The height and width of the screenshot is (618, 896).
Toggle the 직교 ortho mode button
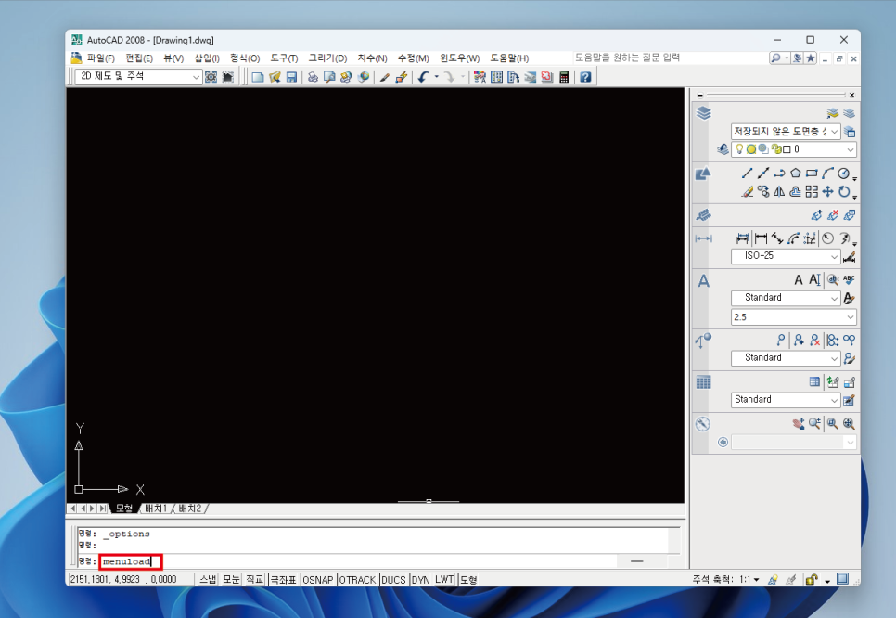pos(254,579)
